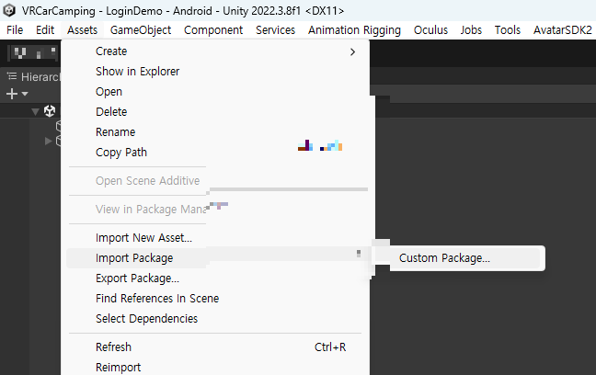
Task: Open the Oculus menu
Action: (430, 30)
